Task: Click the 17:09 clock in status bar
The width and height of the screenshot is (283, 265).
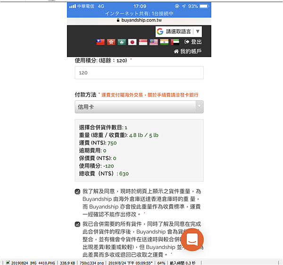Action: 140,6
